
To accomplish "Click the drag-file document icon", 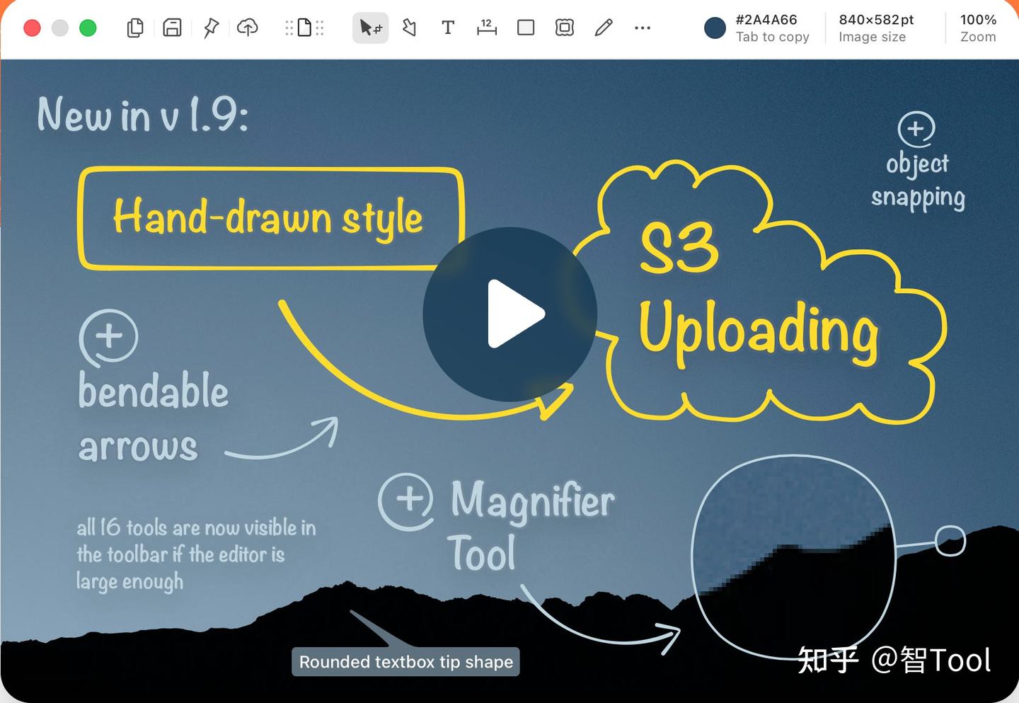I will coord(304,28).
